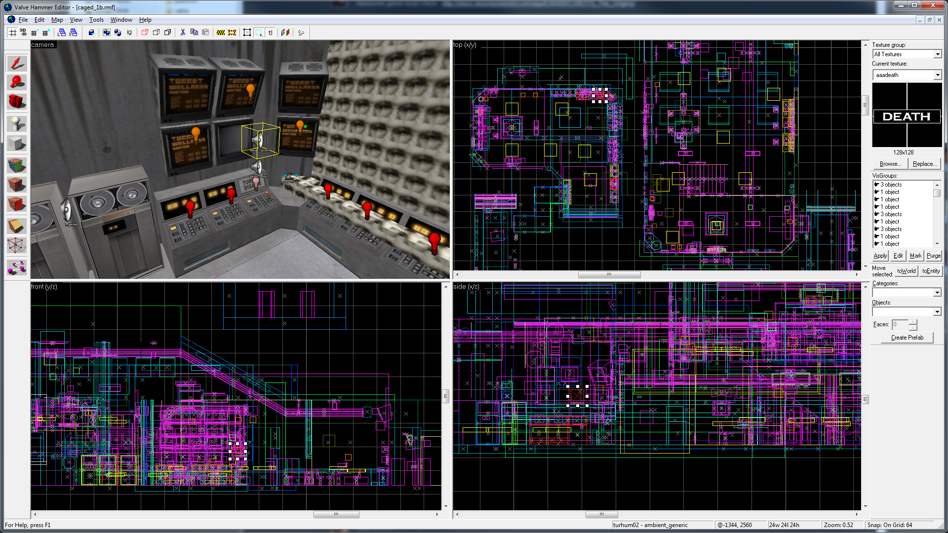Increase the Faces value with the spinner
Viewport: 948px width, 533px height.
(913, 322)
